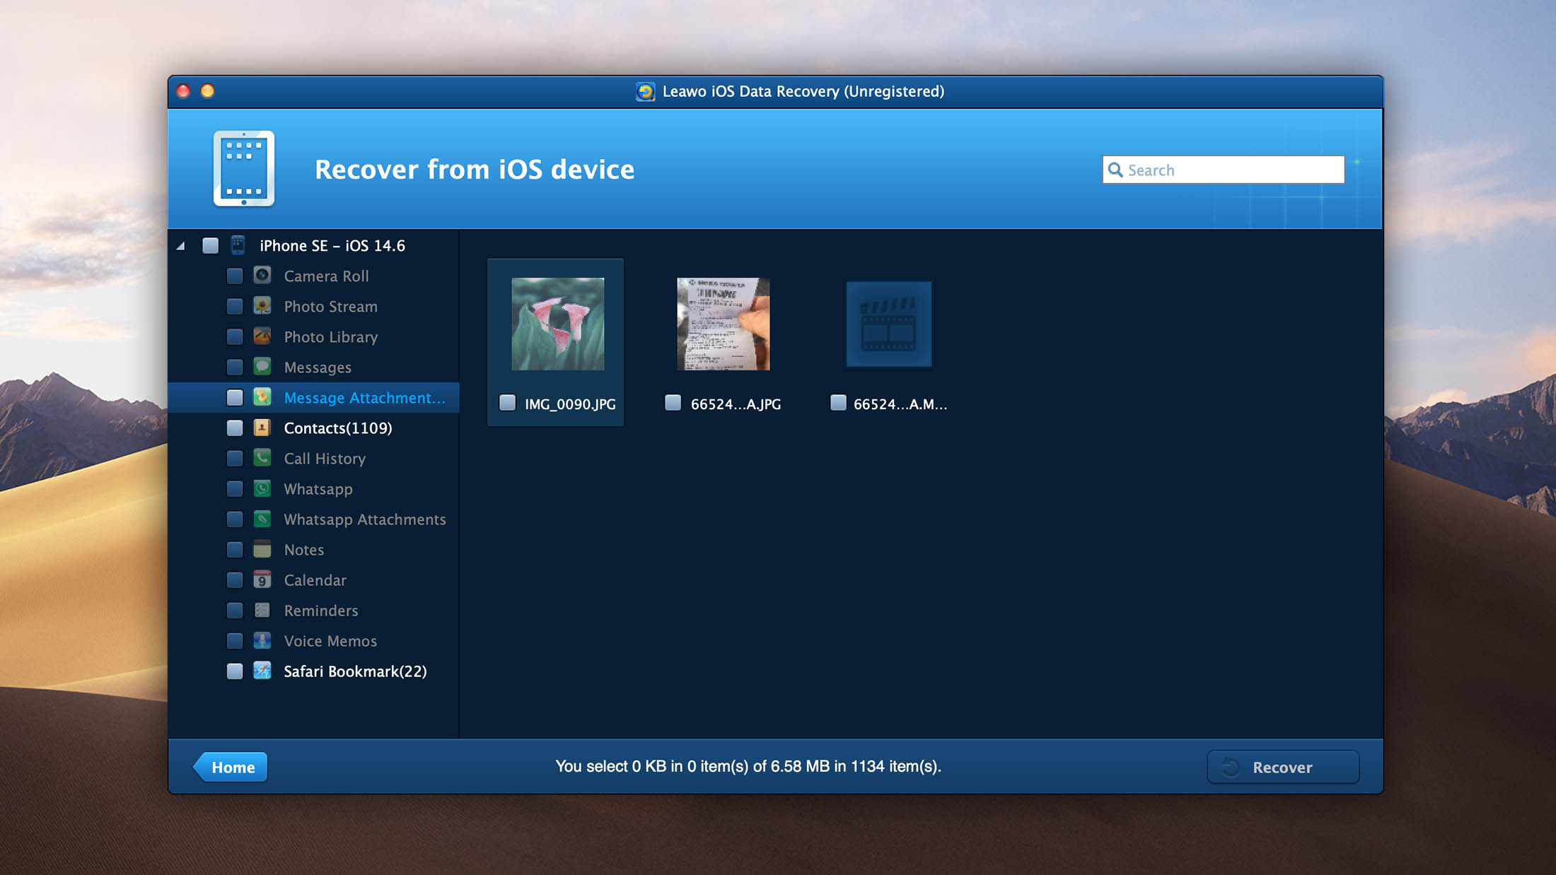Image resolution: width=1556 pixels, height=875 pixels.
Task: Click the iPhone SE device icon
Action: pos(238,245)
